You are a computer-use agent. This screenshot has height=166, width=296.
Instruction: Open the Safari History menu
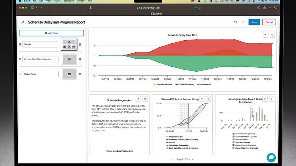coord(56,2)
